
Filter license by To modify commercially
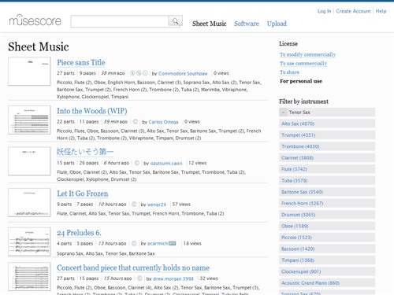coord(307,54)
